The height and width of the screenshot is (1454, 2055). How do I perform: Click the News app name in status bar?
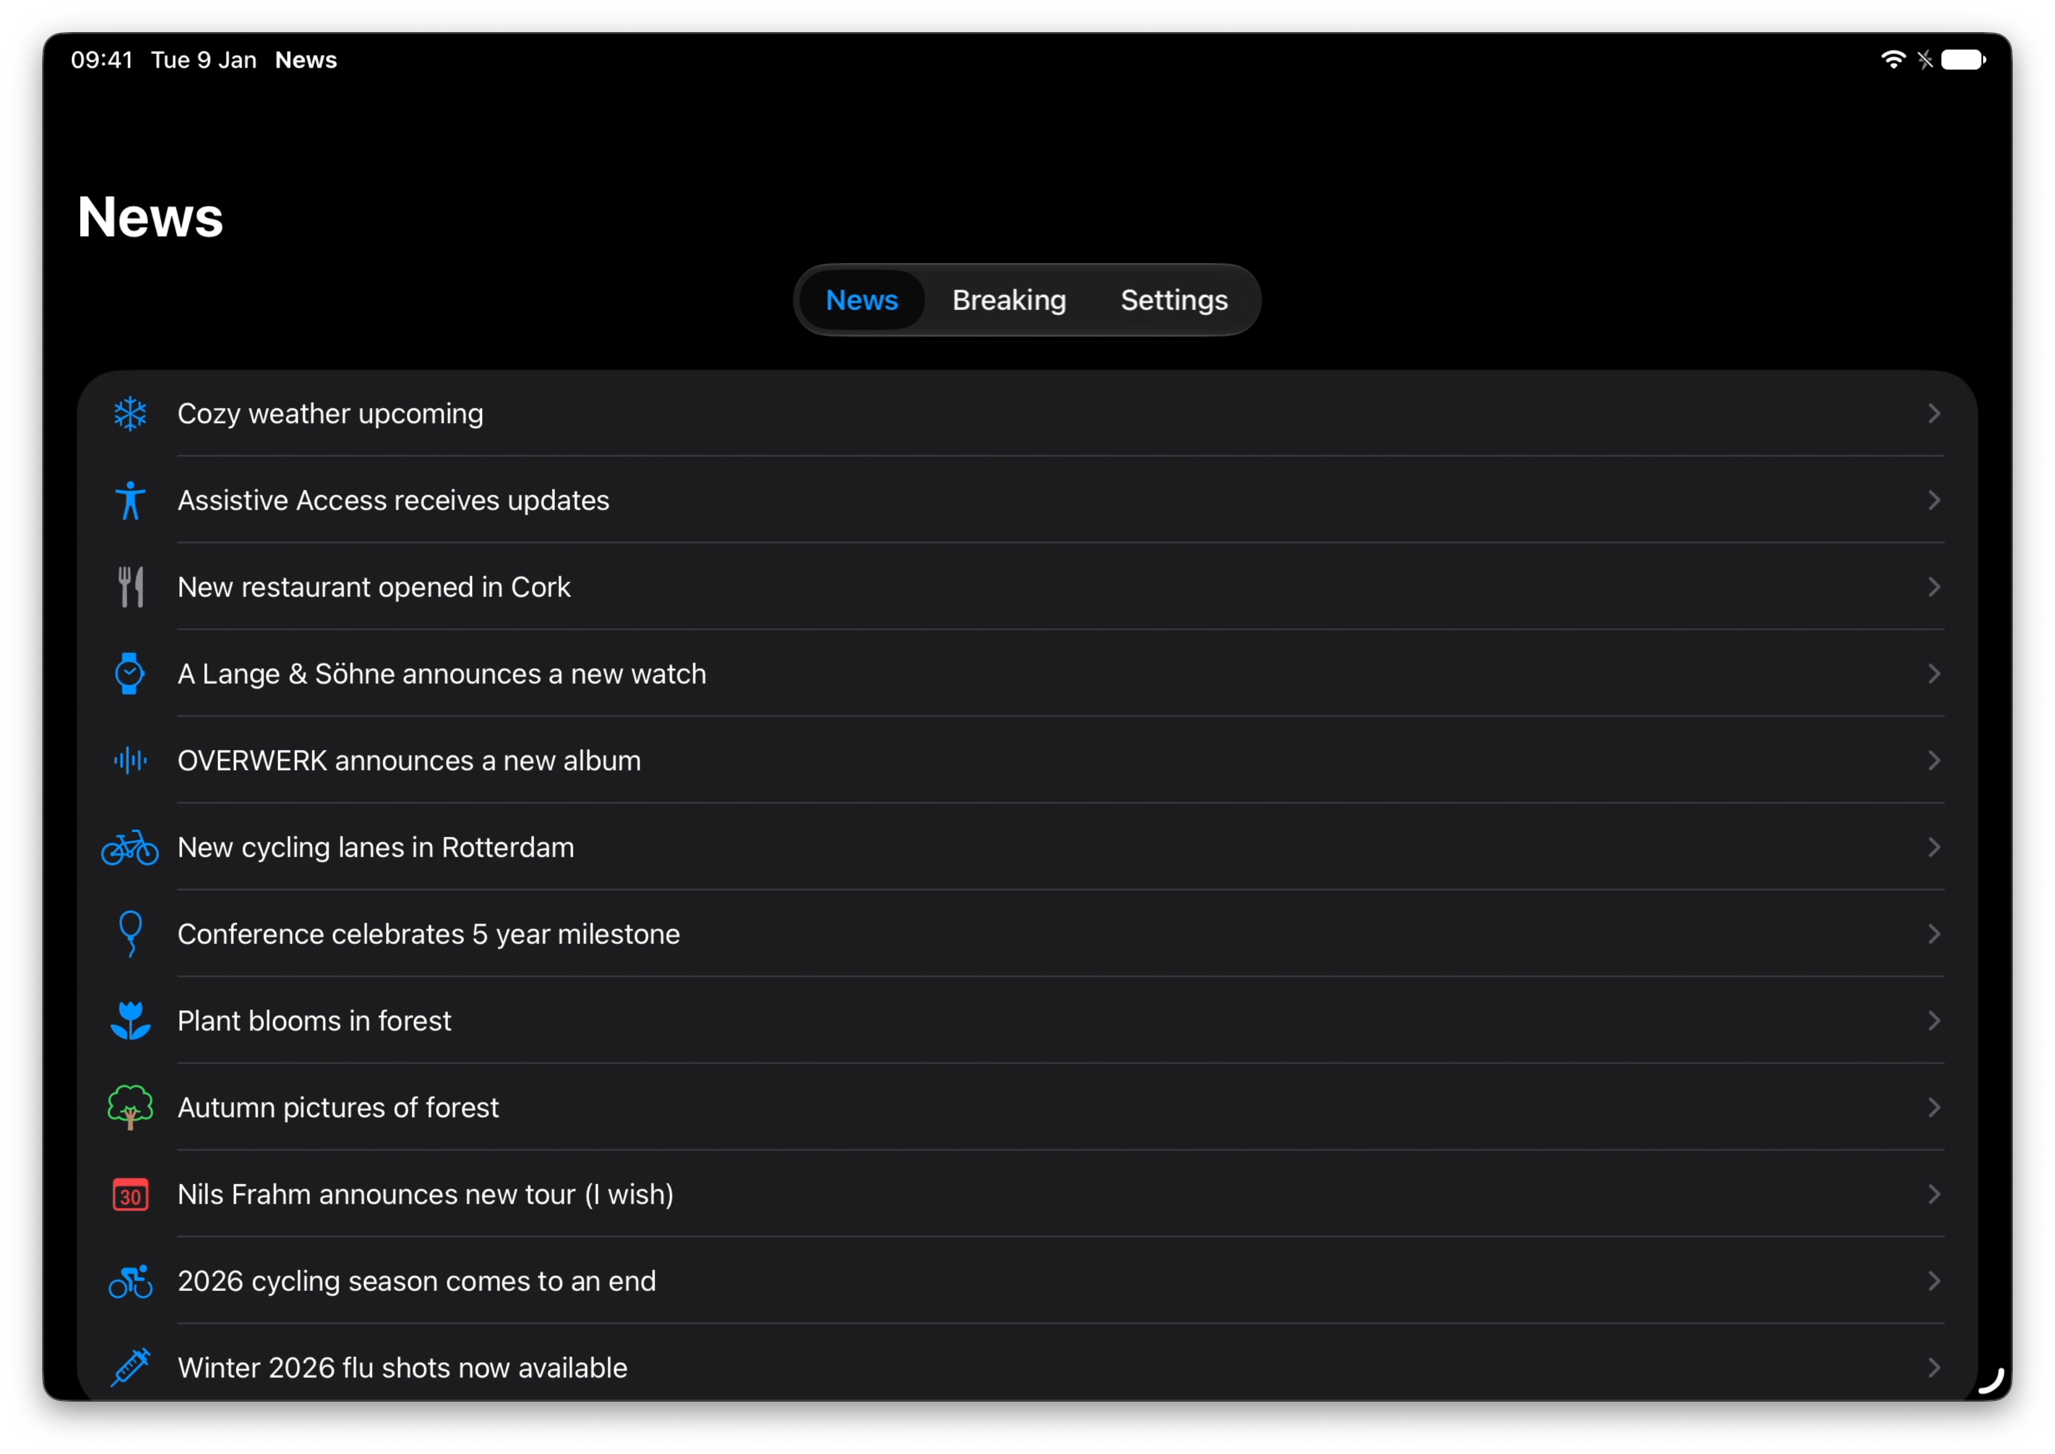[x=306, y=60]
